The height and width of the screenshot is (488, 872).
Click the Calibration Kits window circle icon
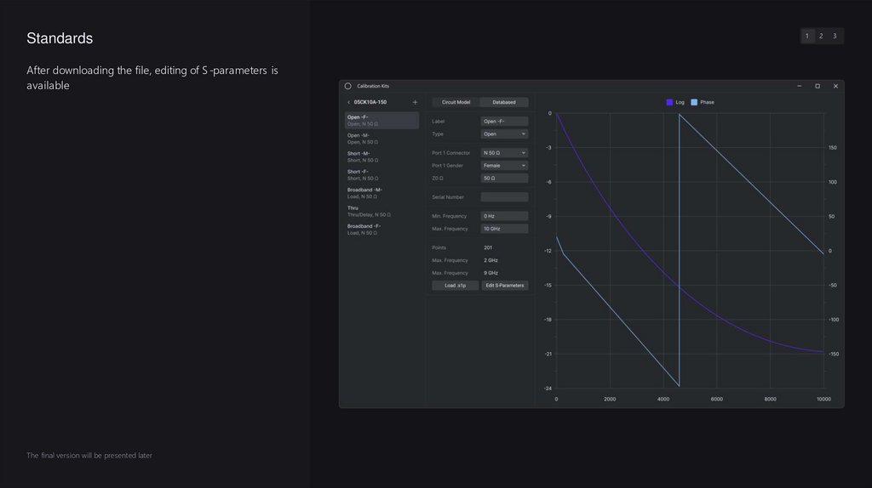tap(347, 86)
